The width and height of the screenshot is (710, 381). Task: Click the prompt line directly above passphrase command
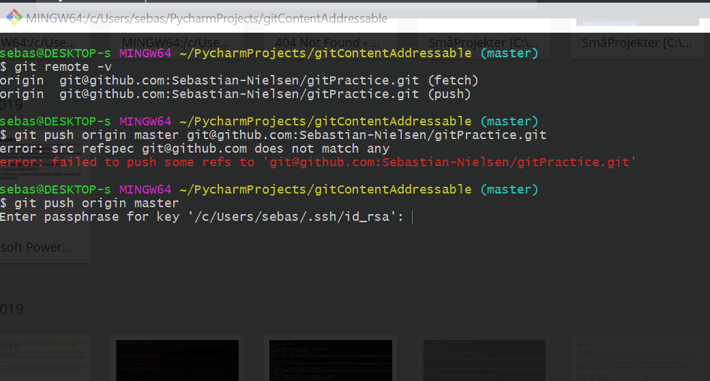point(269,189)
